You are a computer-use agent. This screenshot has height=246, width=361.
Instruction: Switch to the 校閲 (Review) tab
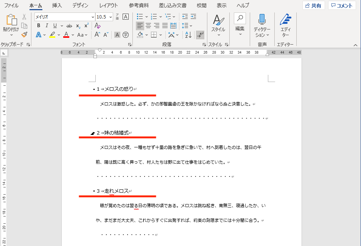(202, 5)
